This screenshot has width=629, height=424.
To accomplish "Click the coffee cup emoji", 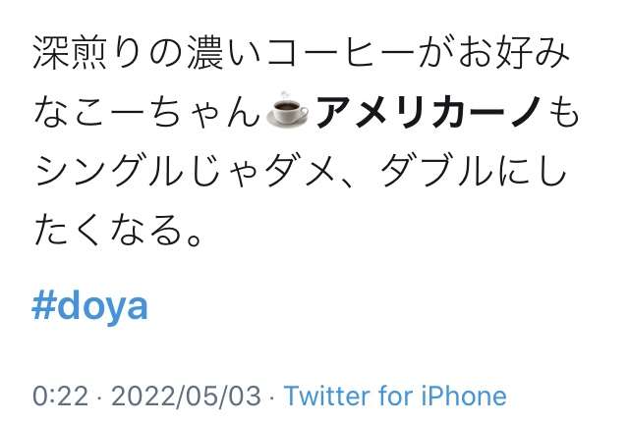I will [287, 110].
